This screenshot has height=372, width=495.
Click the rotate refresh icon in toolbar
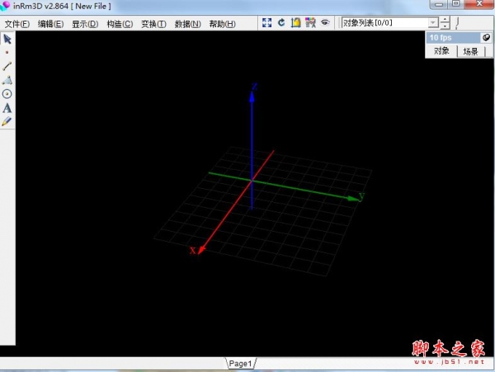click(x=281, y=23)
